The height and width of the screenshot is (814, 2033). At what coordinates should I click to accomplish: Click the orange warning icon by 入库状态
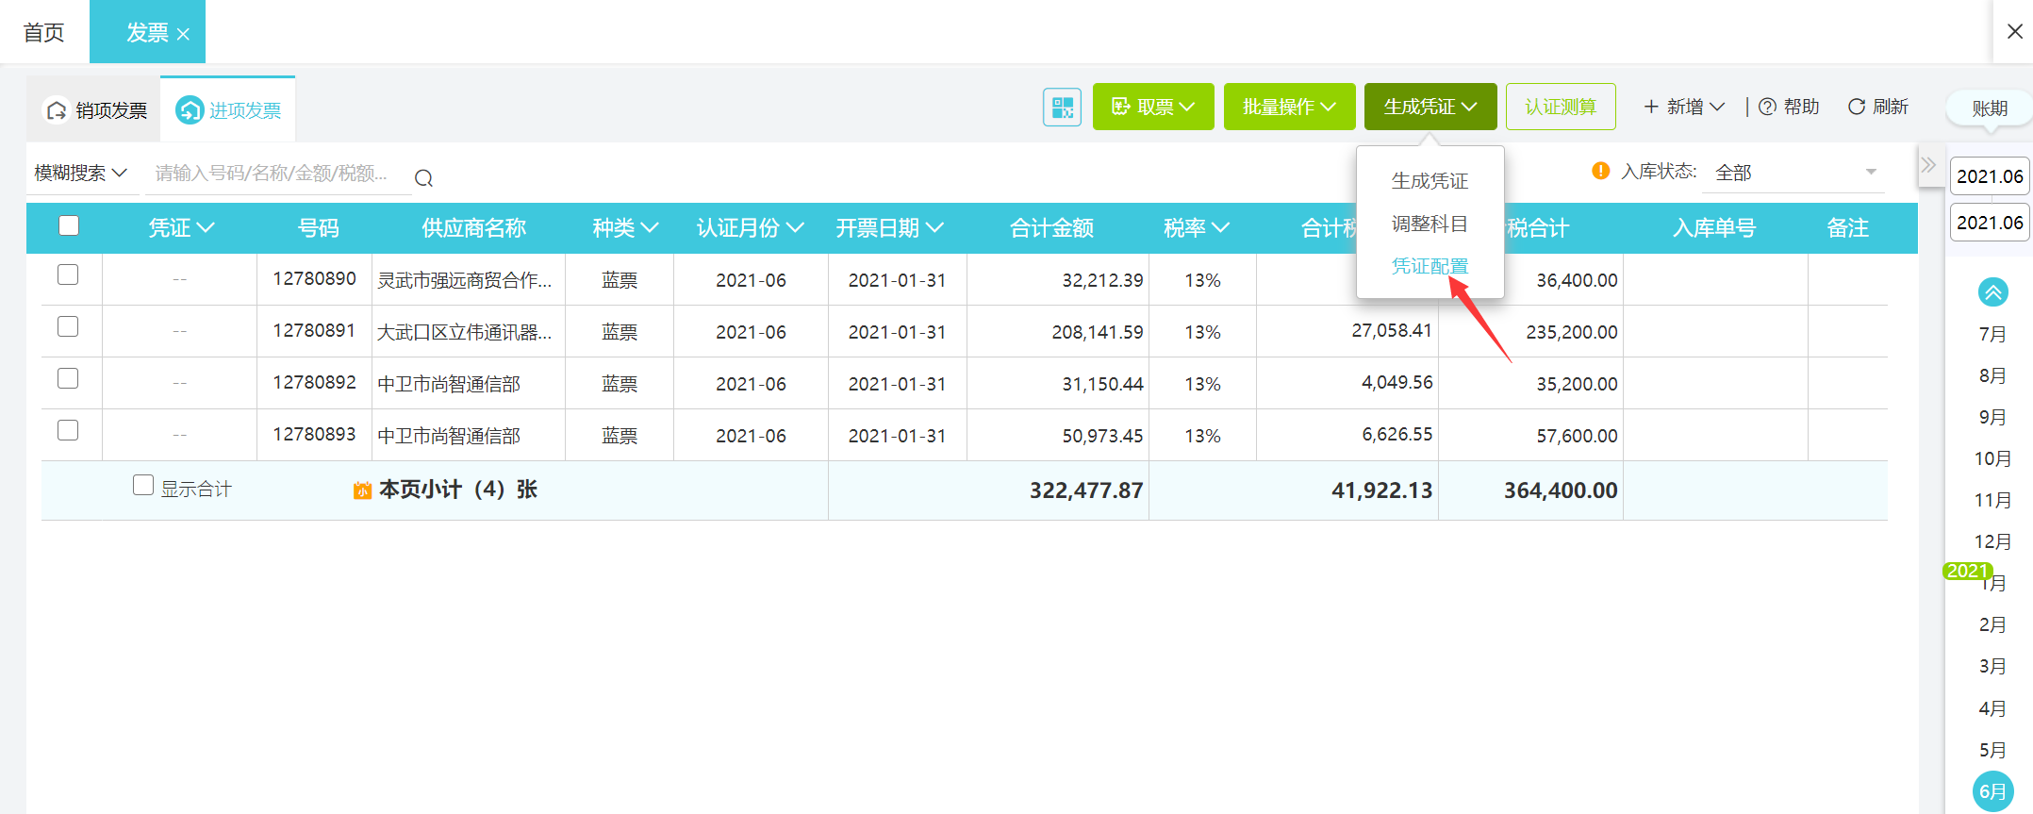point(1600,171)
